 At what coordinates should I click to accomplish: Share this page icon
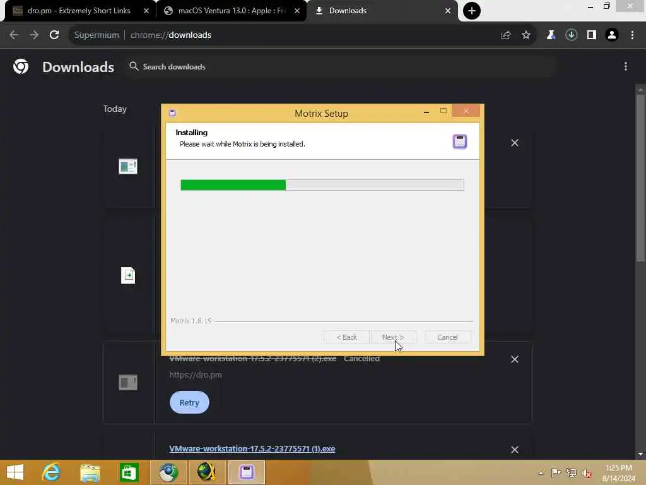pyautogui.click(x=506, y=35)
